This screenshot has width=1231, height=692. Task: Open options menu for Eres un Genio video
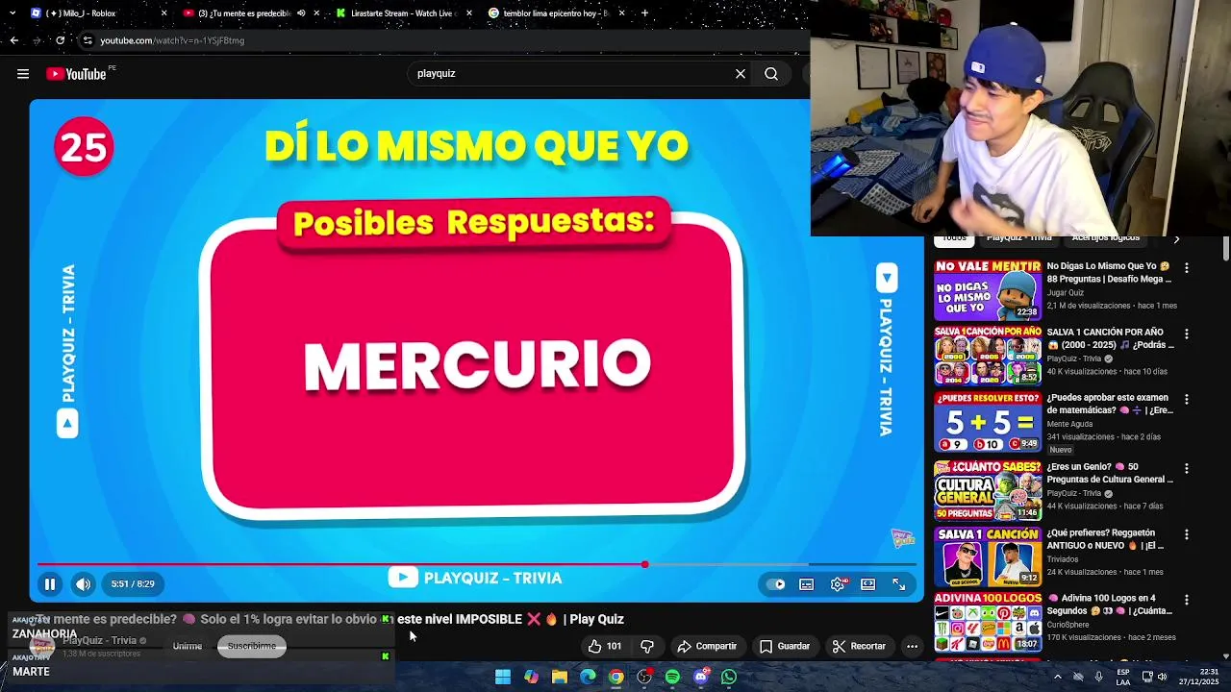click(1187, 469)
